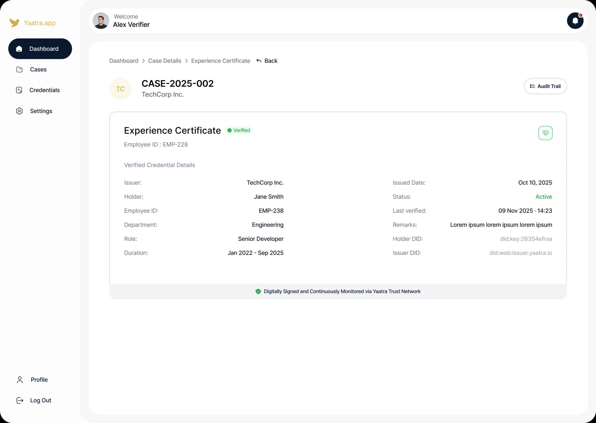This screenshot has width=596, height=423.
Task: Click the TechCorp Inc. subtitle under case number
Action: (x=163, y=94)
